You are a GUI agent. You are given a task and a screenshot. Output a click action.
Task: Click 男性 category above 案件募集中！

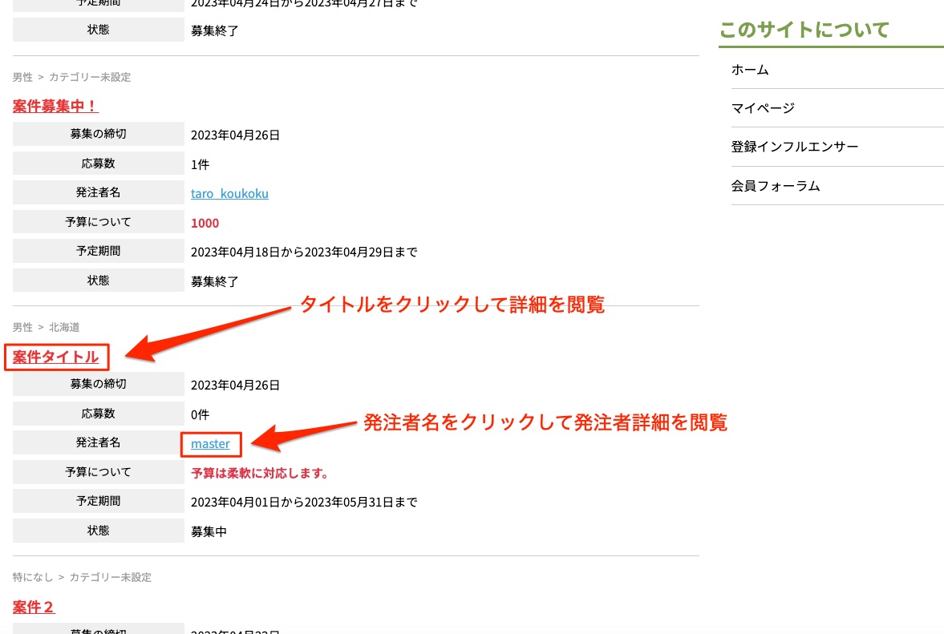tap(22, 77)
